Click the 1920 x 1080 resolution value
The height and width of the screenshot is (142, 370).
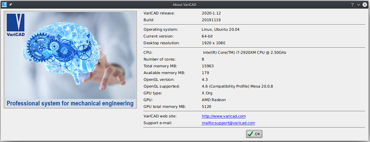213,43
